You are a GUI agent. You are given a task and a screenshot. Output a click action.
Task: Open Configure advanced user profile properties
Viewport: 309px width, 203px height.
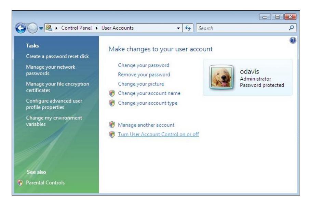tap(54, 104)
